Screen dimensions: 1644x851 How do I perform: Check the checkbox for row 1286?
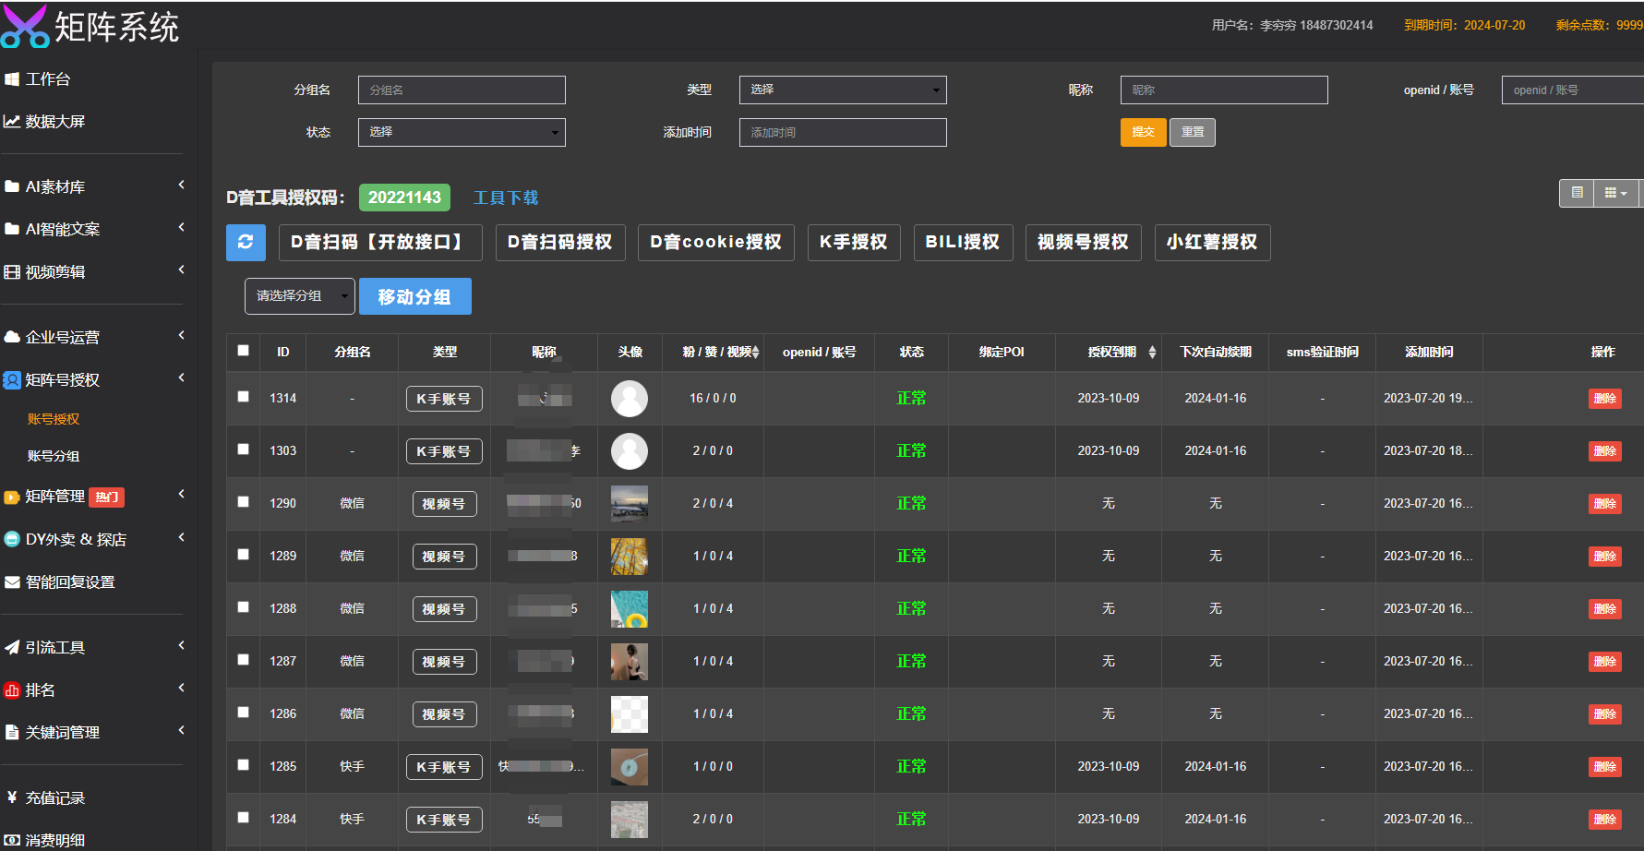tap(244, 713)
